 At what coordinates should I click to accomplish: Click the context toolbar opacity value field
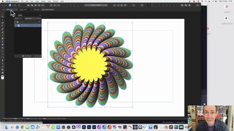(26, 10)
